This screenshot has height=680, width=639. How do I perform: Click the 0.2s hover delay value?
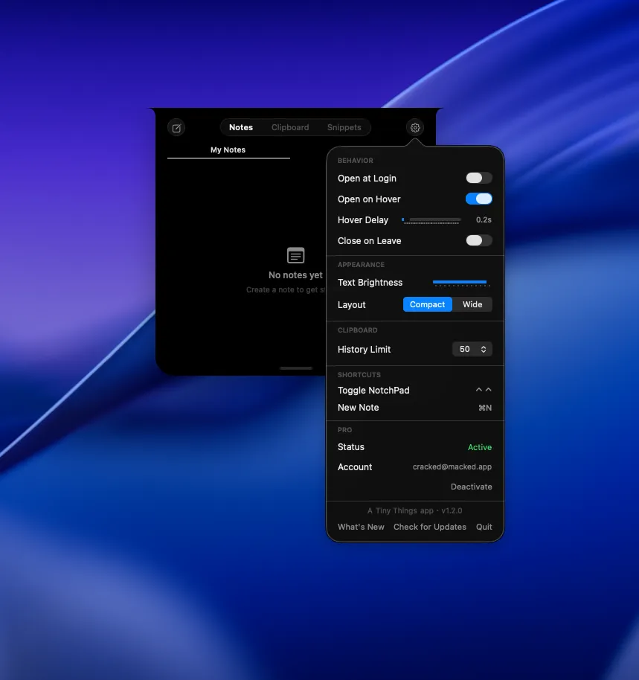click(x=484, y=220)
